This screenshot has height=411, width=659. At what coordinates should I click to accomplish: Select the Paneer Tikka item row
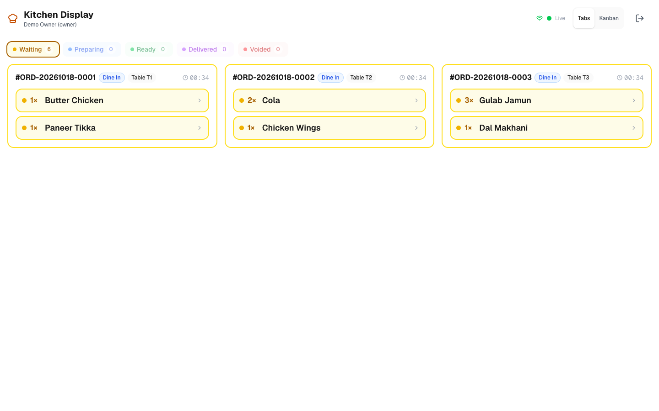click(112, 128)
